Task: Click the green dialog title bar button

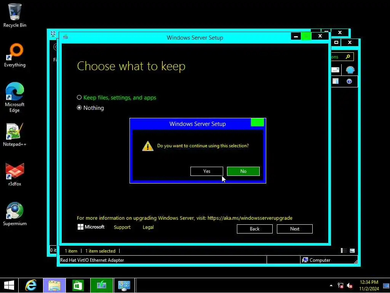Action: coord(257,122)
